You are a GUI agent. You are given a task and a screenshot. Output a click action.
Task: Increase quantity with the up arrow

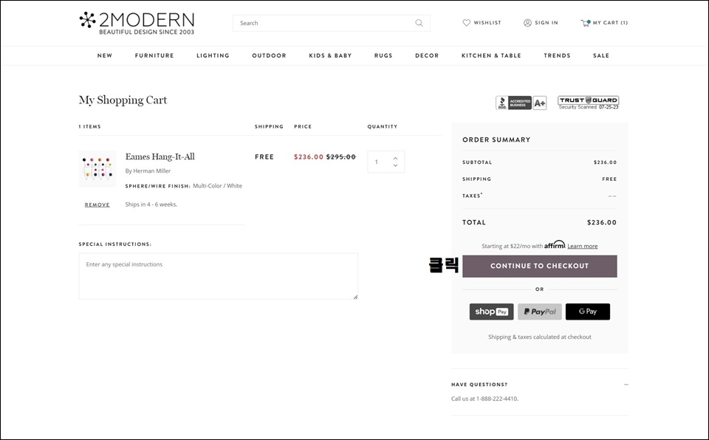click(395, 158)
